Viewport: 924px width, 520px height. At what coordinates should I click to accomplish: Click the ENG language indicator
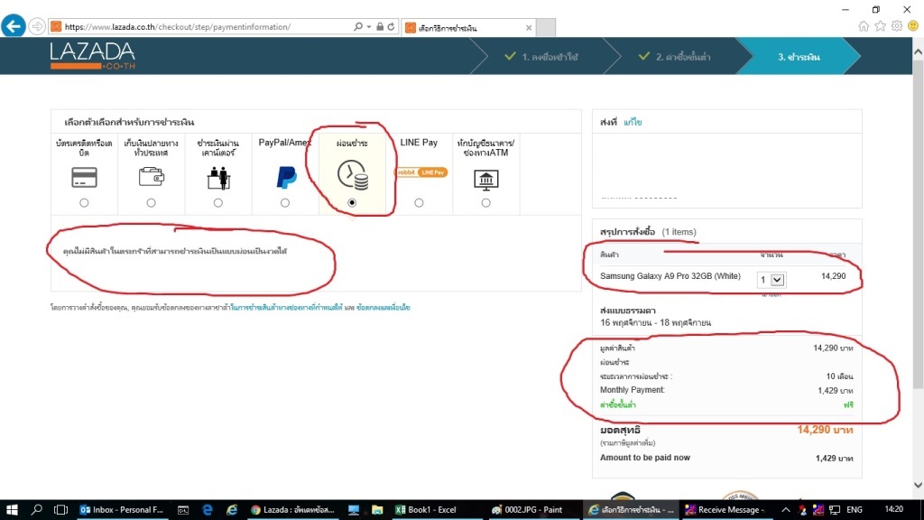click(x=855, y=509)
